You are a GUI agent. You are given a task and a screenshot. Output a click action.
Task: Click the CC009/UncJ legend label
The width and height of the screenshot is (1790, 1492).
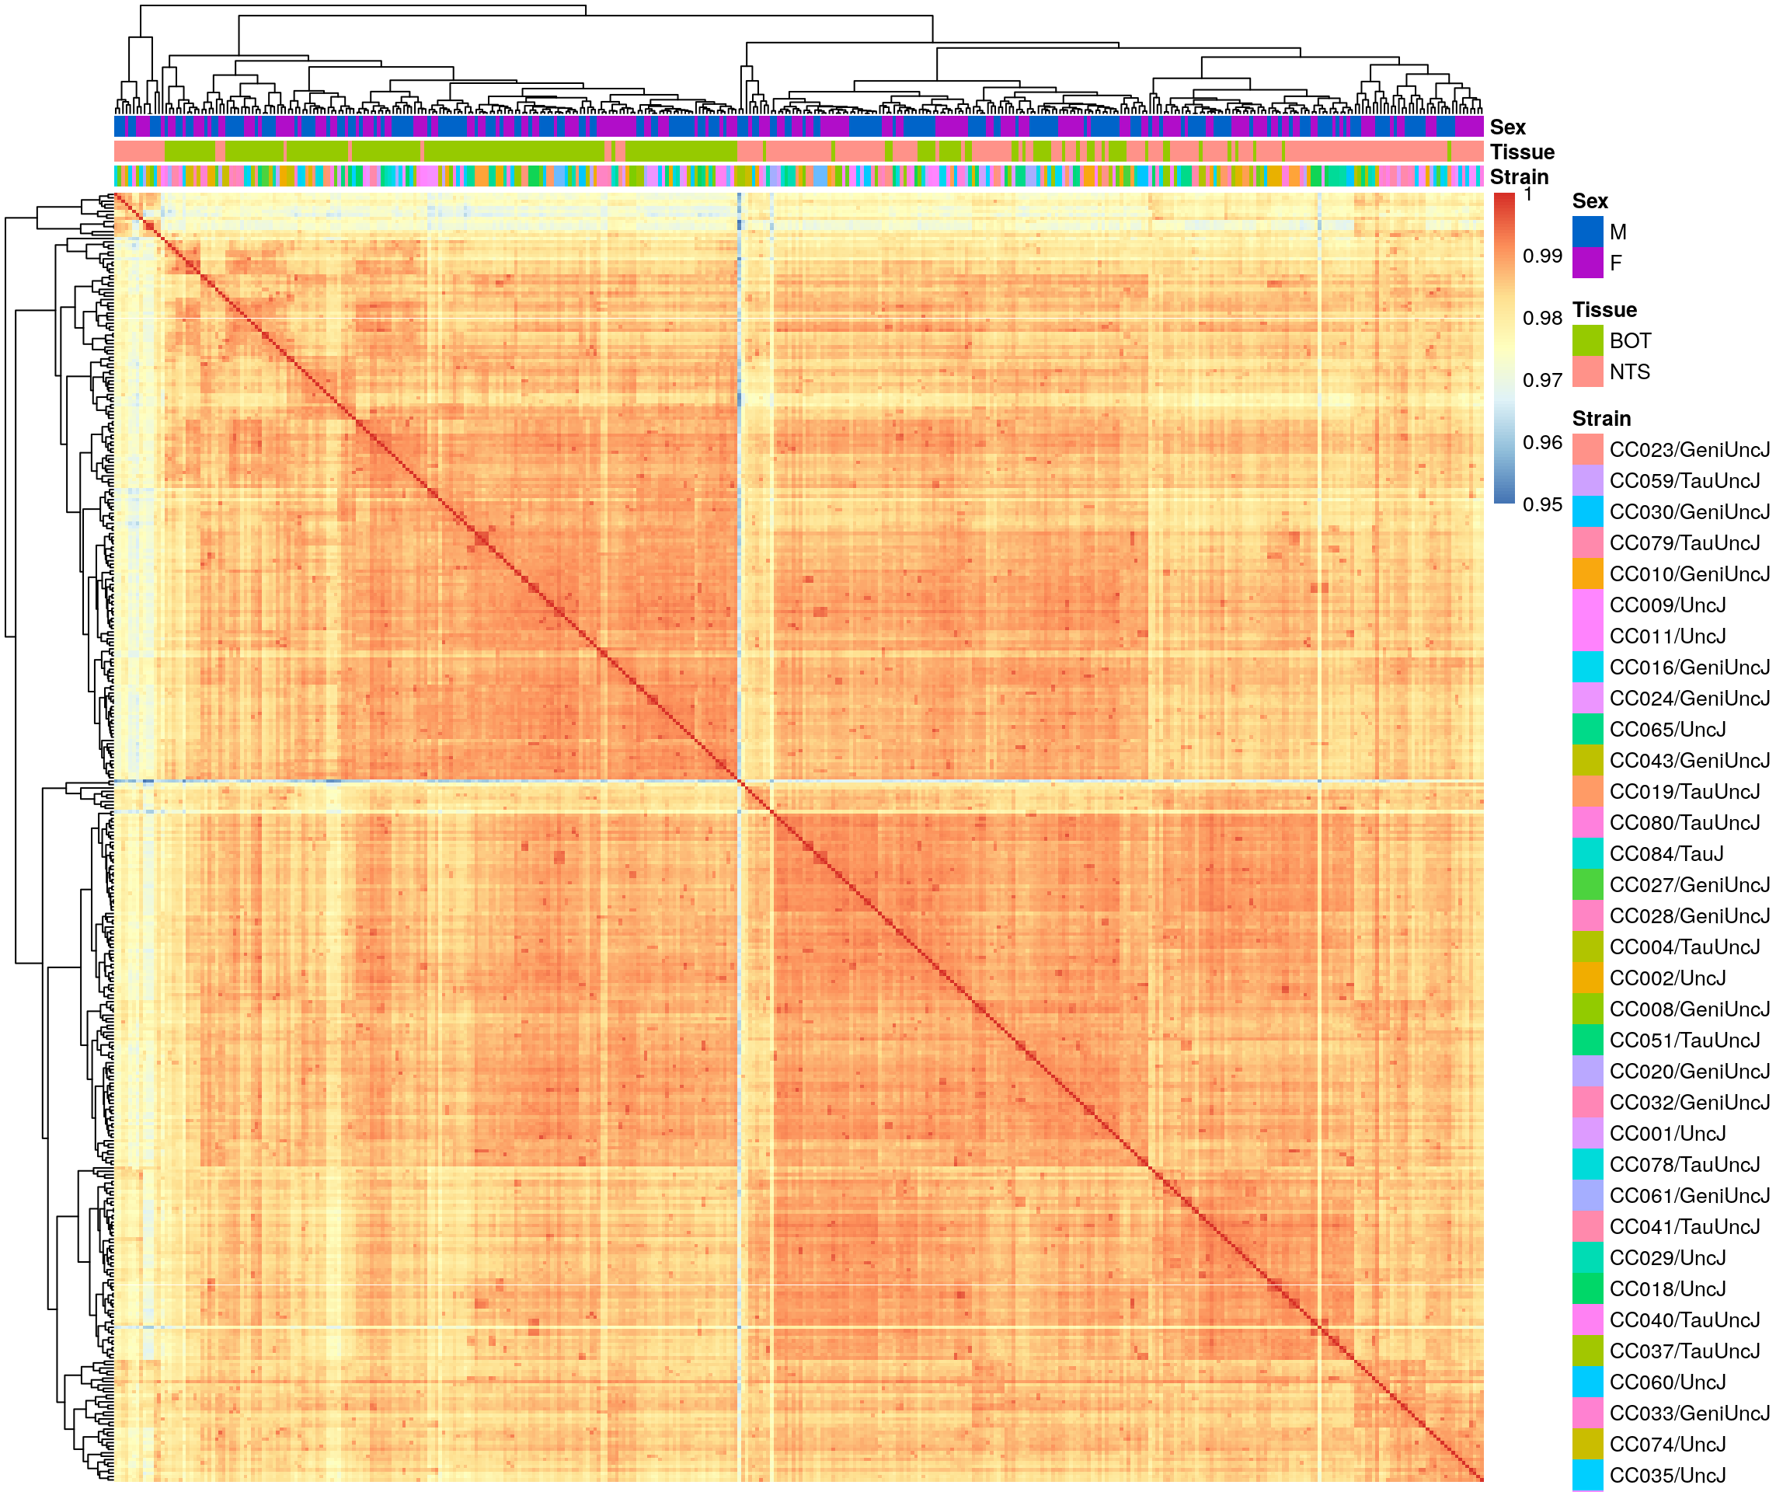[x=1667, y=605]
